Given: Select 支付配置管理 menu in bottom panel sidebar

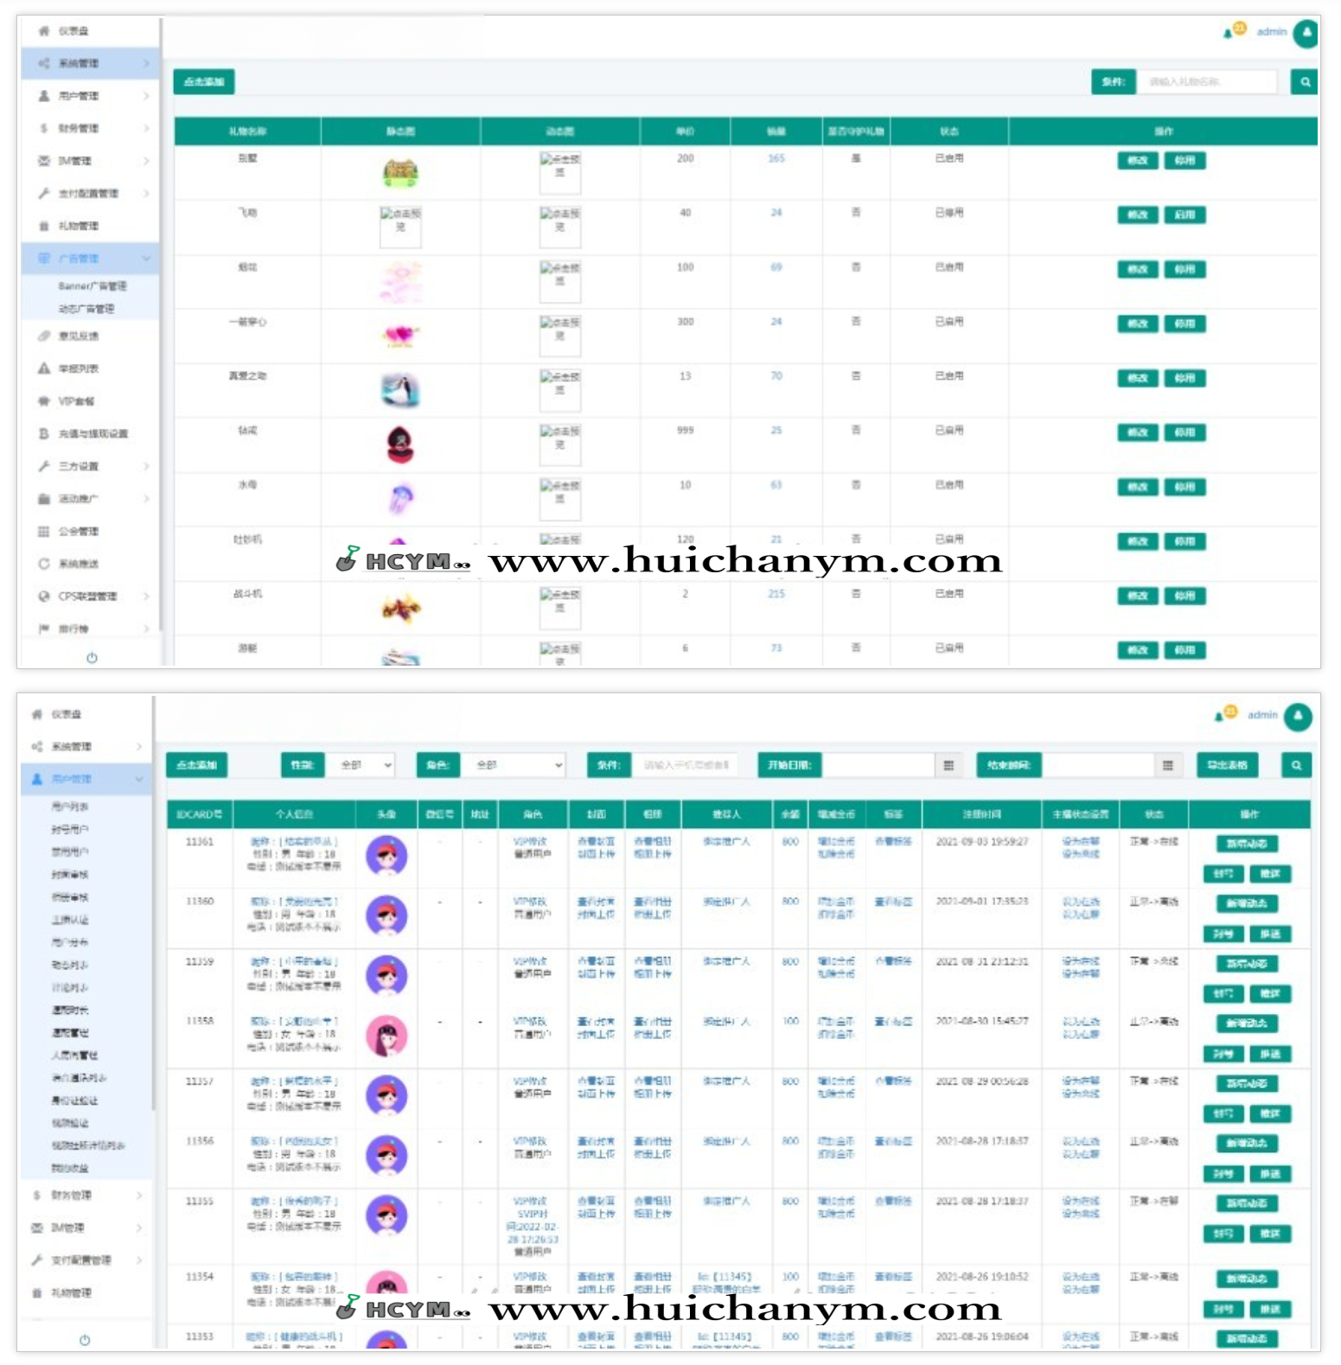Looking at the screenshot, I should click(81, 1260).
